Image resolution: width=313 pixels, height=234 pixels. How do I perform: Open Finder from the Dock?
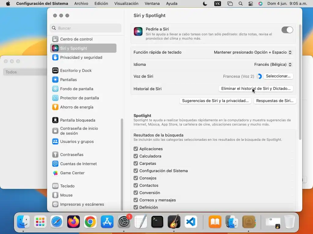click(x=23, y=222)
